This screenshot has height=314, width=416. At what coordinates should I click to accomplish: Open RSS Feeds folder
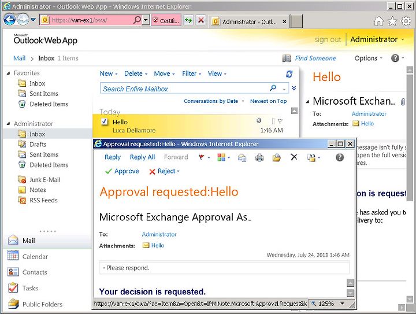point(43,200)
